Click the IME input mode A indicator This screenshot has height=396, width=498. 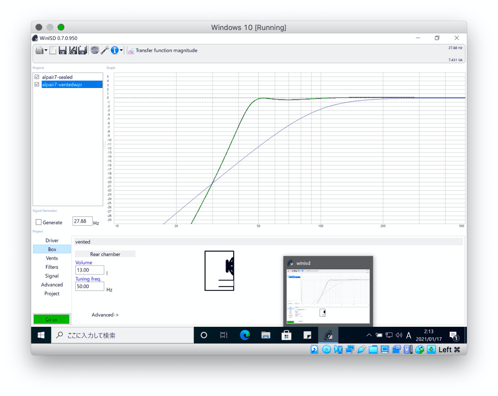[x=409, y=335]
